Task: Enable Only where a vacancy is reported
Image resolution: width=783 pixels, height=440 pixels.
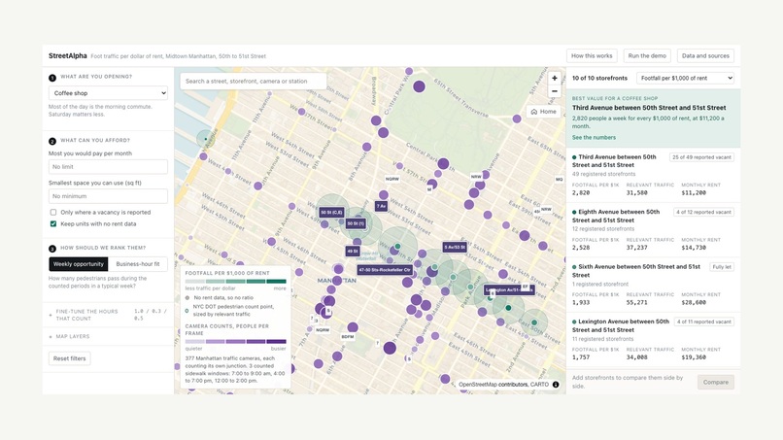Action: 53,213
